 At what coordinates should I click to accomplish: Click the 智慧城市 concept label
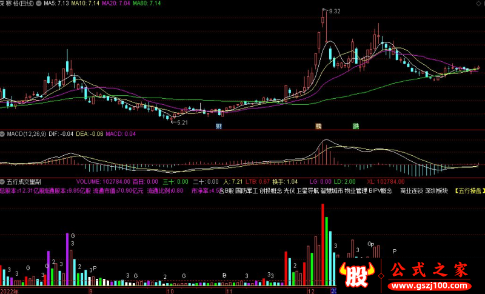pyautogui.click(x=332, y=191)
